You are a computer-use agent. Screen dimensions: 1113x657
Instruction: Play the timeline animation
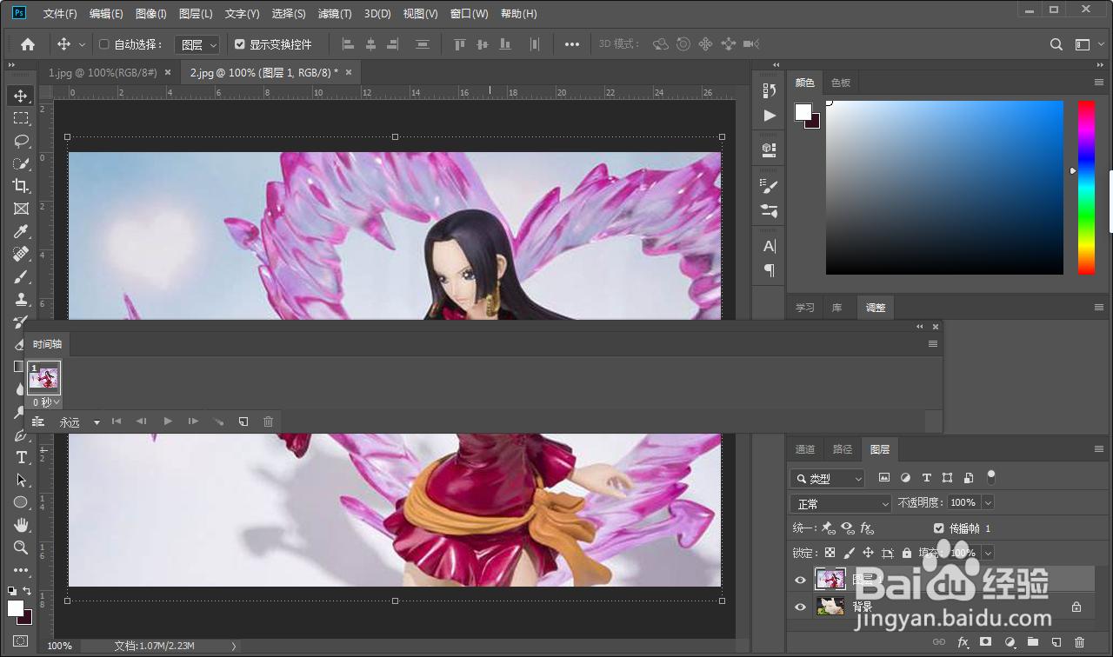pyautogui.click(x=168, y=421)
